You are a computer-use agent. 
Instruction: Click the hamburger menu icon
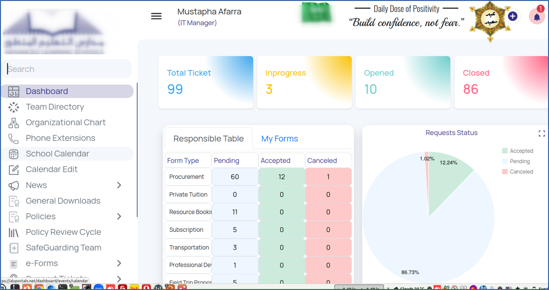(x=156, y=16)
